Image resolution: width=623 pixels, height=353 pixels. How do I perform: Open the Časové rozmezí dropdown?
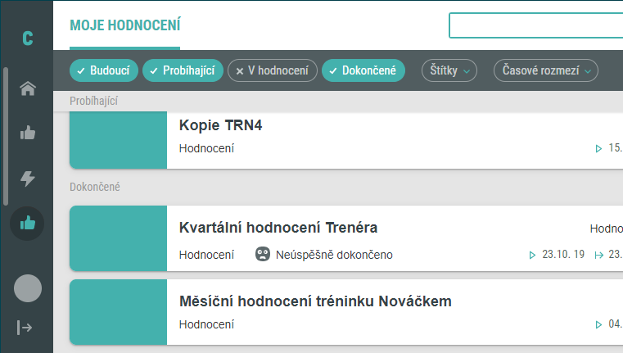(x=546, y=70)
